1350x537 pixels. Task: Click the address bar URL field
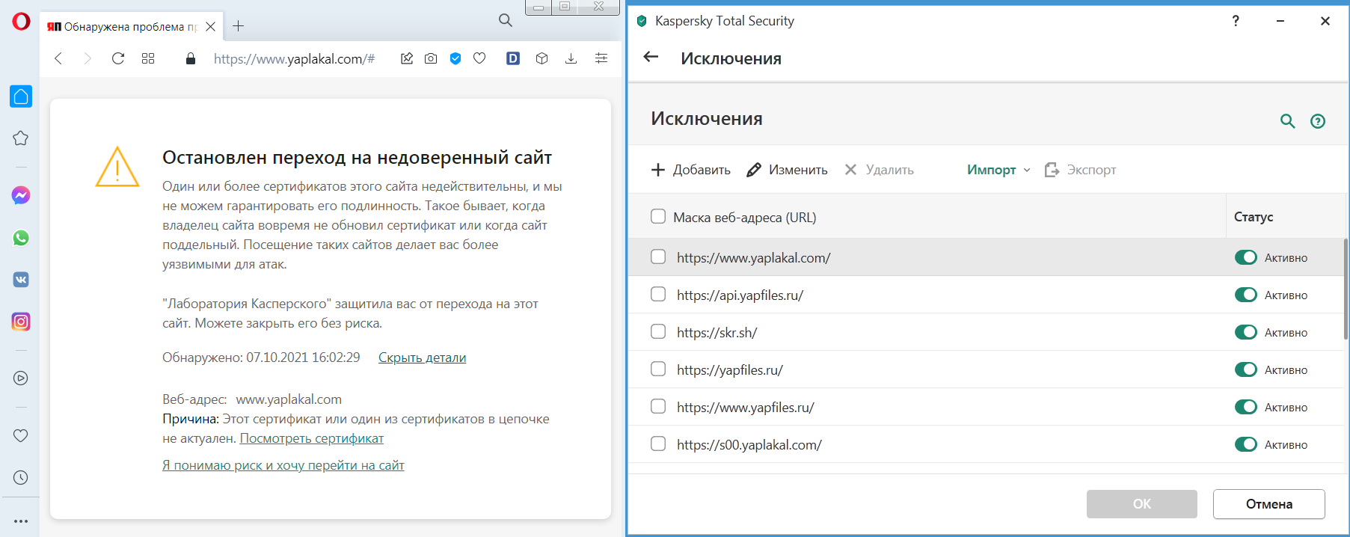tap(294, 59)
